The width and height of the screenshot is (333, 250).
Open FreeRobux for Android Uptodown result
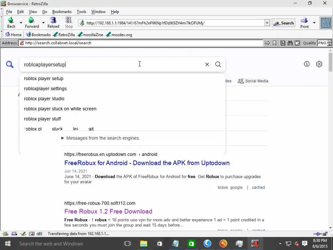tap(147, 163)
